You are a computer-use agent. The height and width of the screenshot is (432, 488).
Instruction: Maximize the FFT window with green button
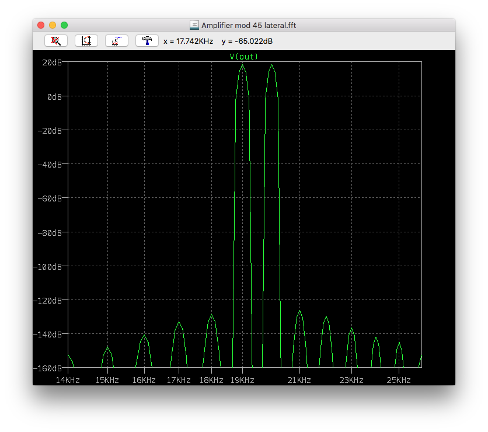[x=64, y=25]
